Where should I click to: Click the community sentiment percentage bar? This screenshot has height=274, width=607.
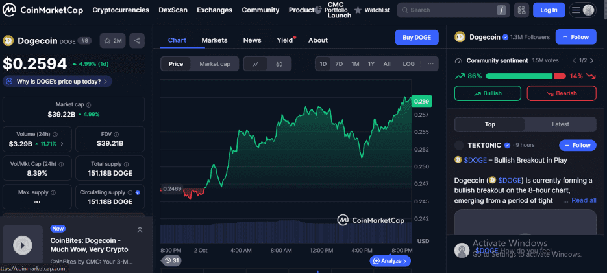(526, 76)
